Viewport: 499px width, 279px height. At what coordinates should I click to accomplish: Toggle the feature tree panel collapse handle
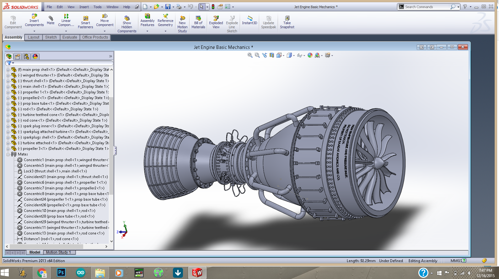point(115,151)
